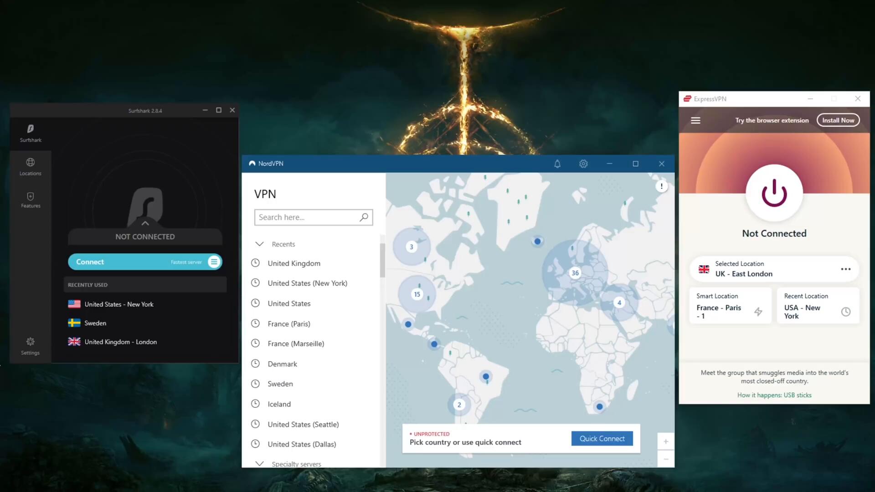Expand Specialty servers section
Viewport: 875px width, 492px height.
259,463
